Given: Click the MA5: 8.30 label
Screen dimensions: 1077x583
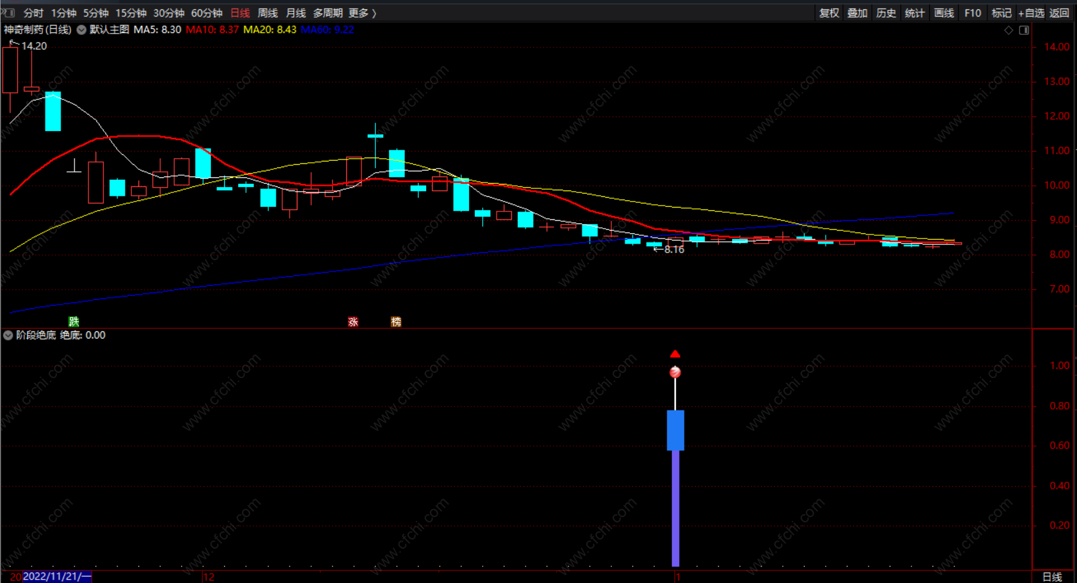Looking at the screenshot, I should pyautogui.click(x=157, y=30).
